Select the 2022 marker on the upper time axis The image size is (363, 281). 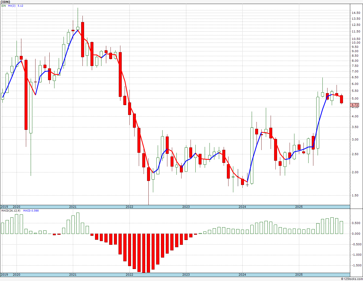pyautogui.click(x=129, y=207)
